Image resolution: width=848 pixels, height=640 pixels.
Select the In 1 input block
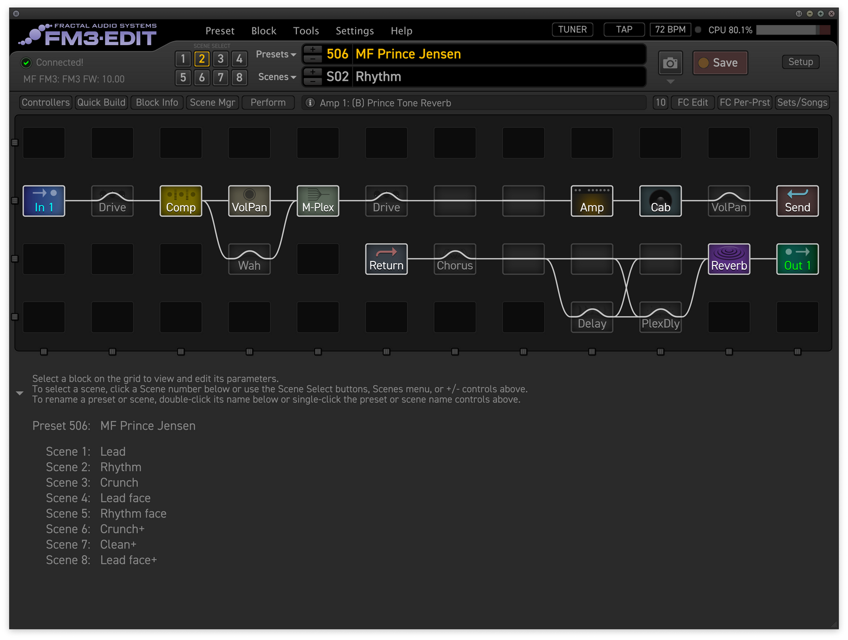(44, 201)
